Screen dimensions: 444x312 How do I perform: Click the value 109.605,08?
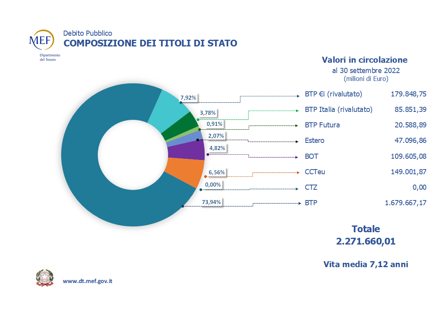pyautogui.click(x=409, y=156)
